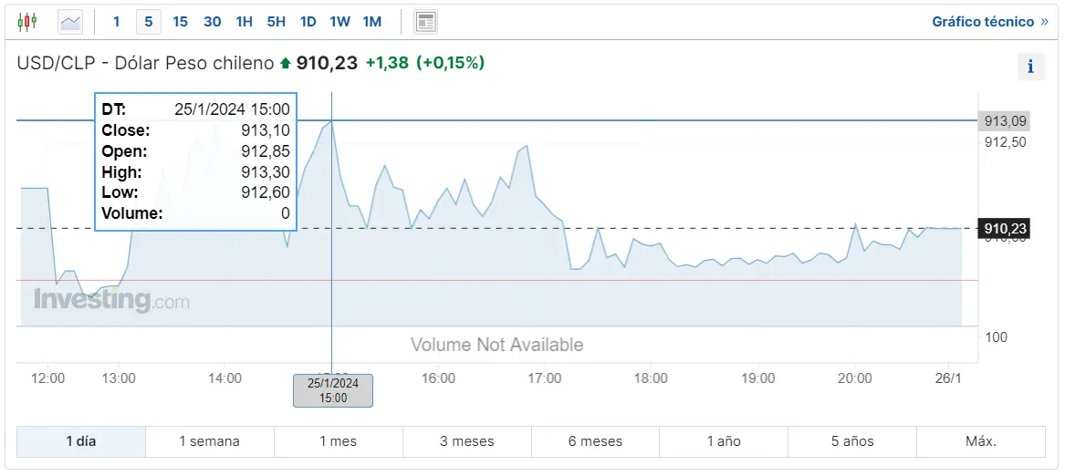
Task: Switch to candlestick chart type icon
Action: coord(27,22)
